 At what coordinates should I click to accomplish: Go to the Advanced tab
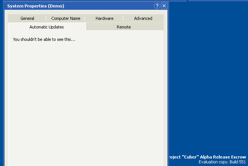[x=143, y=18]
